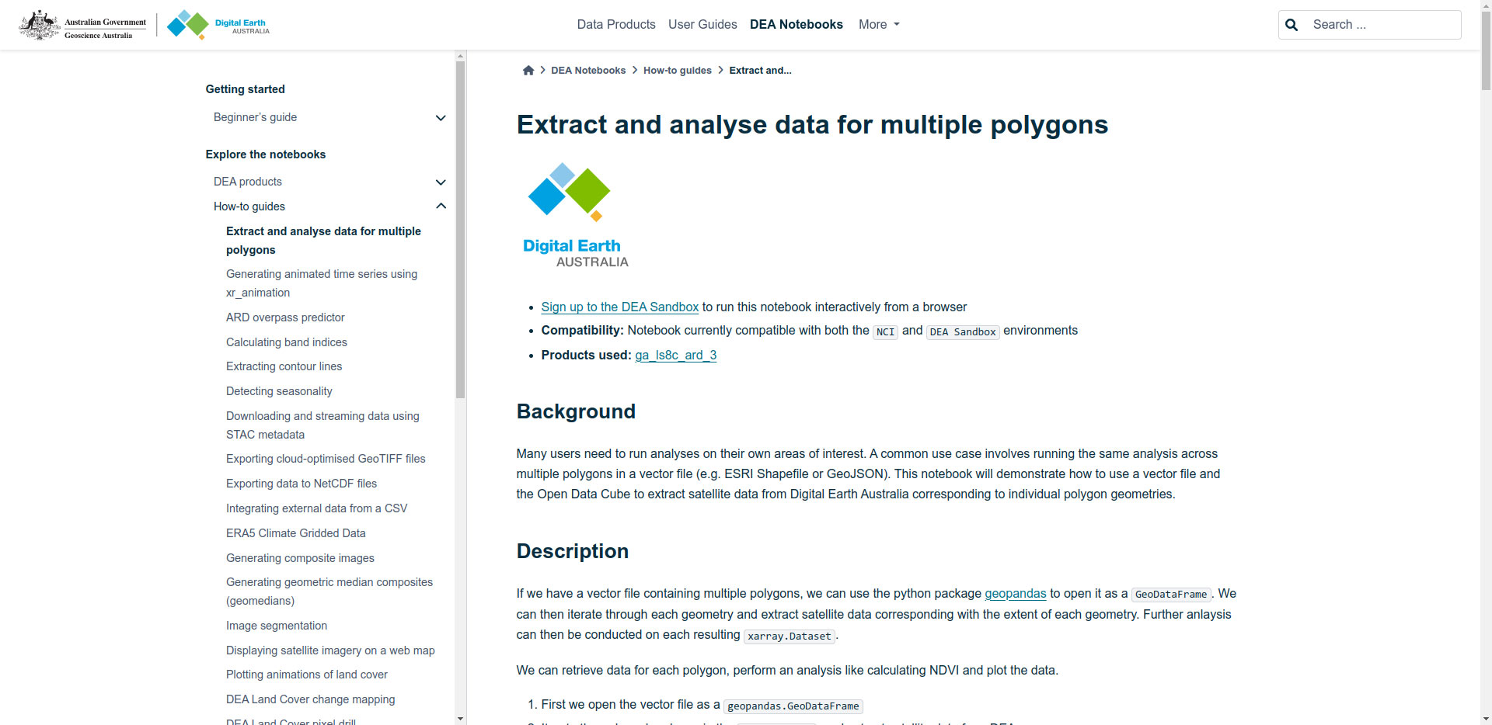Collapse the How-to guides section
Viewport: 1492px width, 725px height.
pyautogui.click(x=441, y=206)
